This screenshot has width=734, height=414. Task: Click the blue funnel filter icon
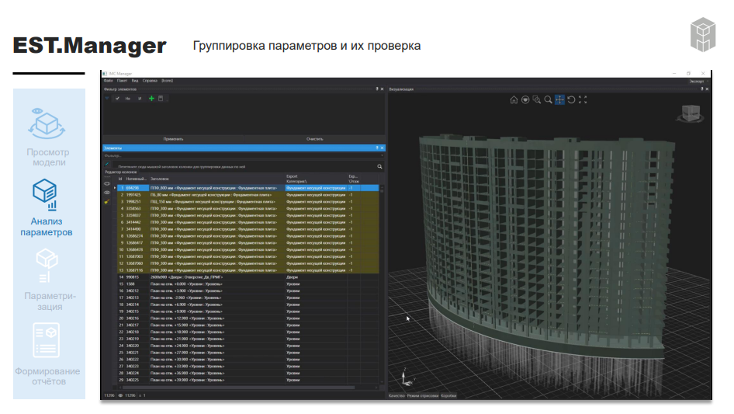pyautogui.click(x=107, y=99)
